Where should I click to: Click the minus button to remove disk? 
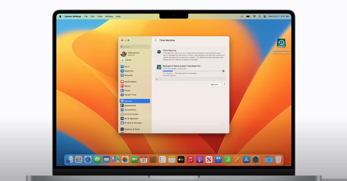[160, 79]
